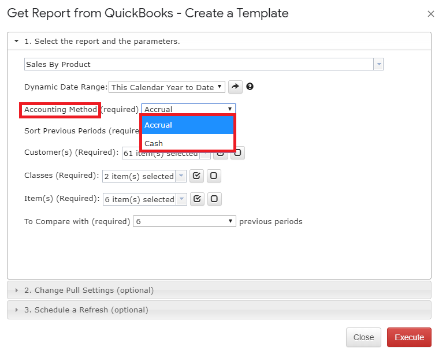The height and width of the screenshot is (350, 435).
Task: Deselect all Classes with empty box icon
Action: click(x=214, y=176)
